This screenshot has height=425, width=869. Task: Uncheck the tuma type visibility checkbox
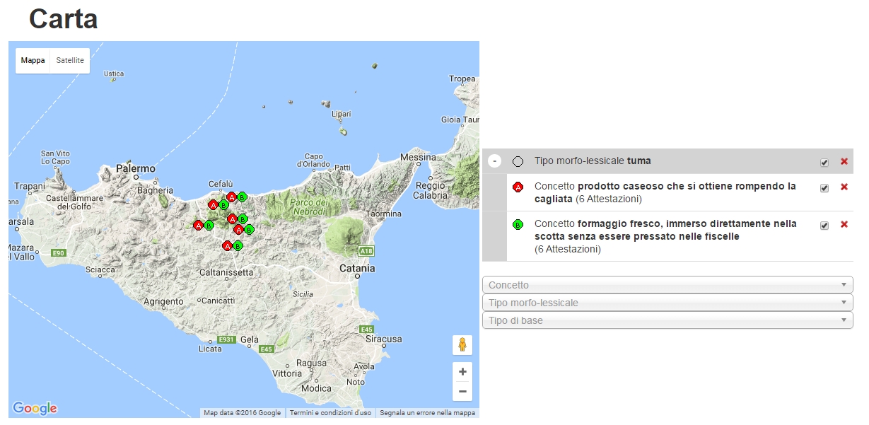824,163
